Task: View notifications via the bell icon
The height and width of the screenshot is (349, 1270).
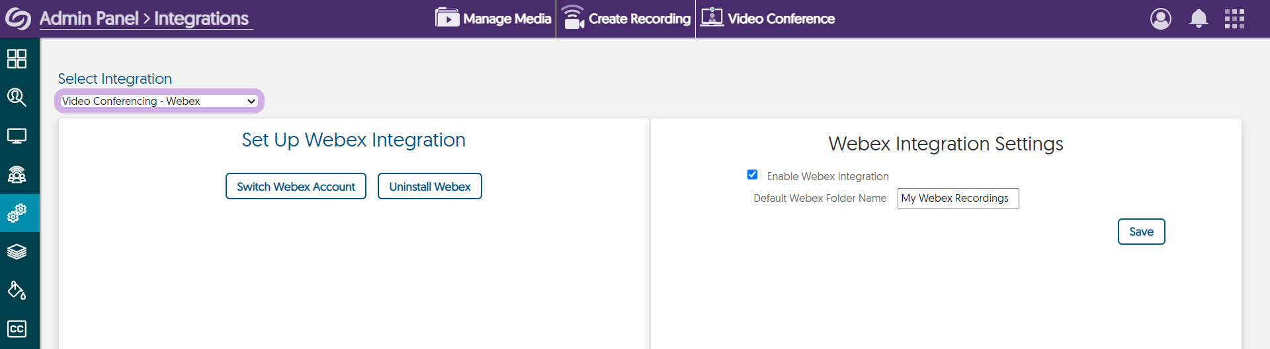Action: tap(1199, 18)
